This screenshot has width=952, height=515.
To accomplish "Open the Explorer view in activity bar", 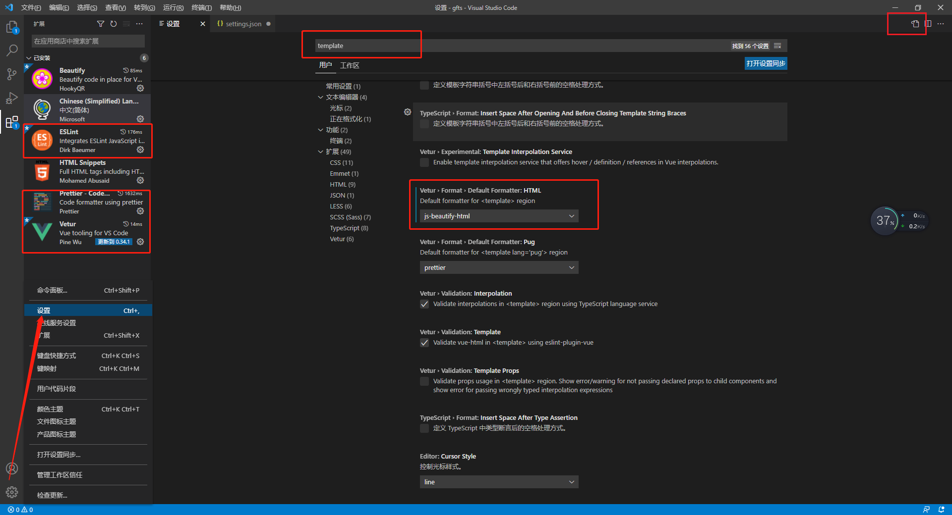I will coord(12,27).
